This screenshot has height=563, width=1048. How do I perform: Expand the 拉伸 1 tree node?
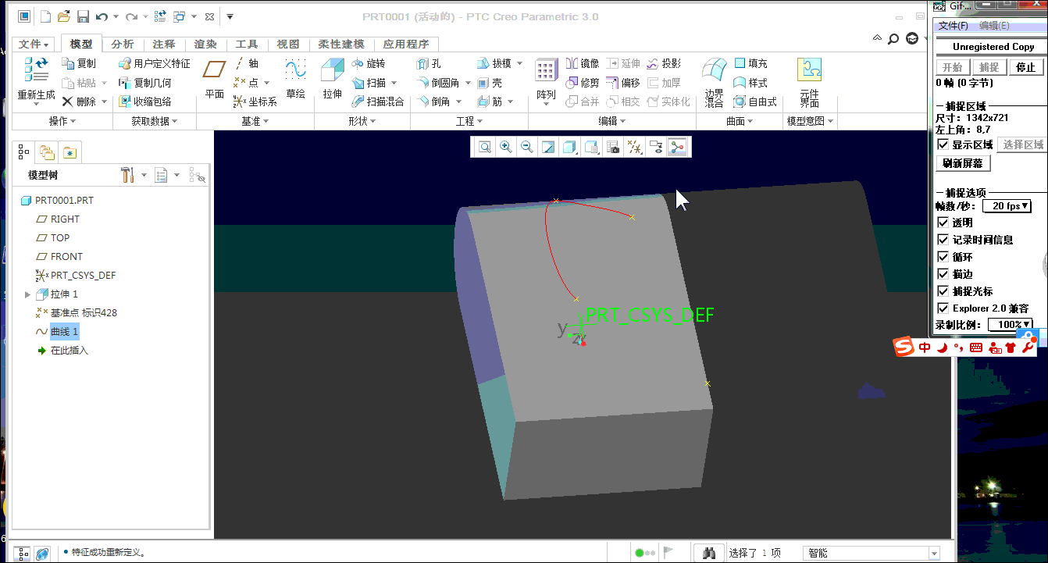(x=28, y=294)
